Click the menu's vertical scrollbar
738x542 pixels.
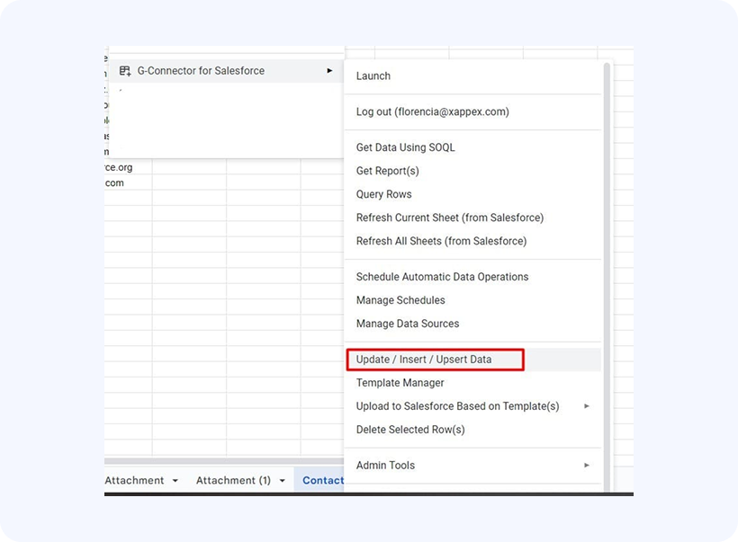pyautogui.click(x=607, y=270)
